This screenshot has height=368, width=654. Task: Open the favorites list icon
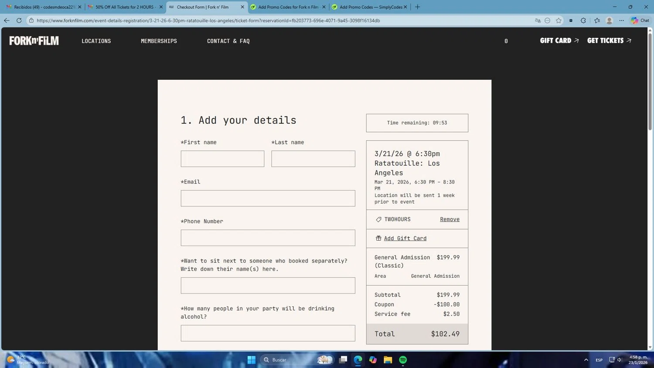point(597,20)
